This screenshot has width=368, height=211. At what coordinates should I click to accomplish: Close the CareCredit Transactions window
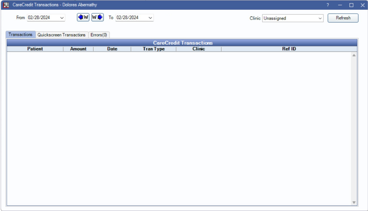click(x=363, y=5)
